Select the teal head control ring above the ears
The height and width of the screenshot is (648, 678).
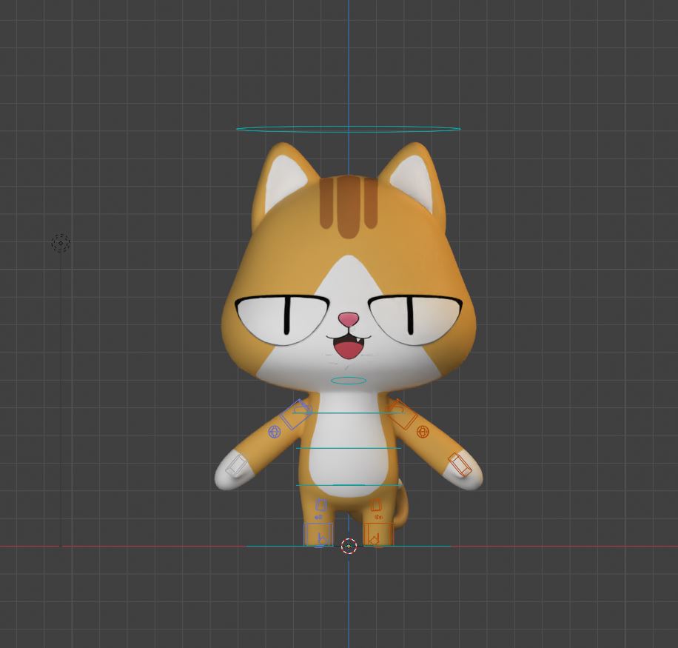(x=349, y=129)
